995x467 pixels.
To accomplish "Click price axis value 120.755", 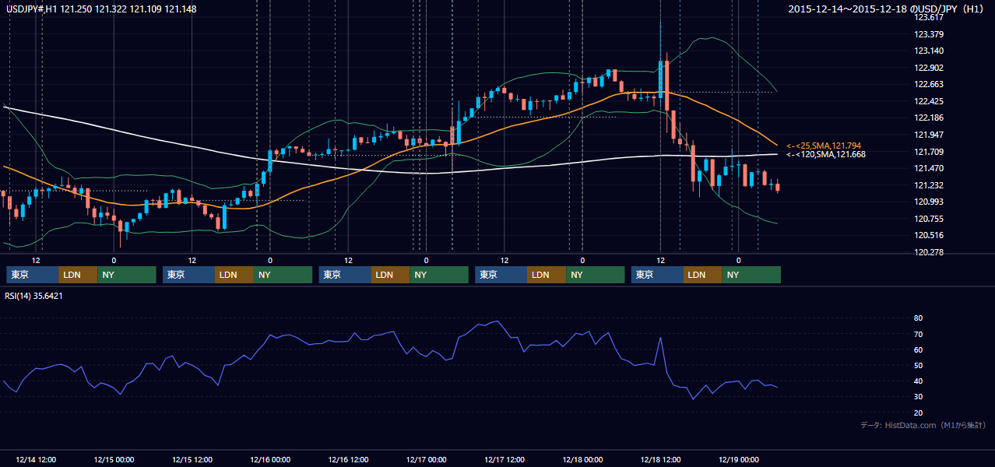I will click(928, 219).
